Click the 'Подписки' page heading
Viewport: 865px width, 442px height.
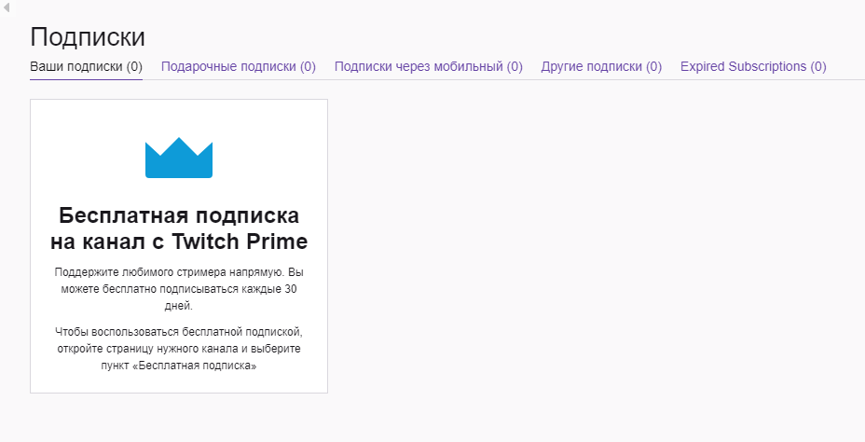point(88,37)
